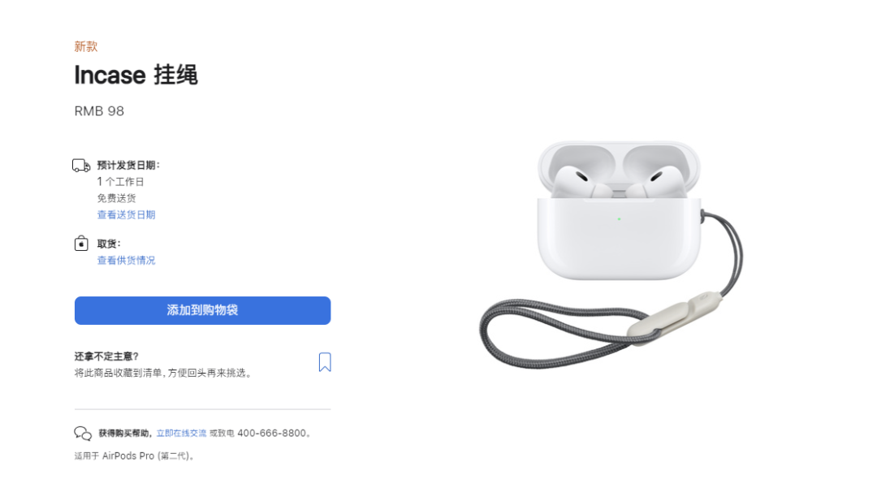The height and width of the screenshot is (497, 877).
Task: Click the beige lanyard clasp in image
Action: tap(673, 316)
